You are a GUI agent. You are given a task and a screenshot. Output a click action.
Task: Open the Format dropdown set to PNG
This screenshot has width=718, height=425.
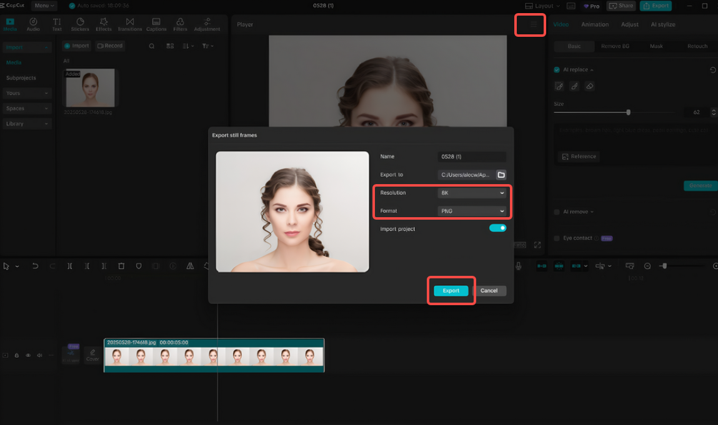point(472,211)
